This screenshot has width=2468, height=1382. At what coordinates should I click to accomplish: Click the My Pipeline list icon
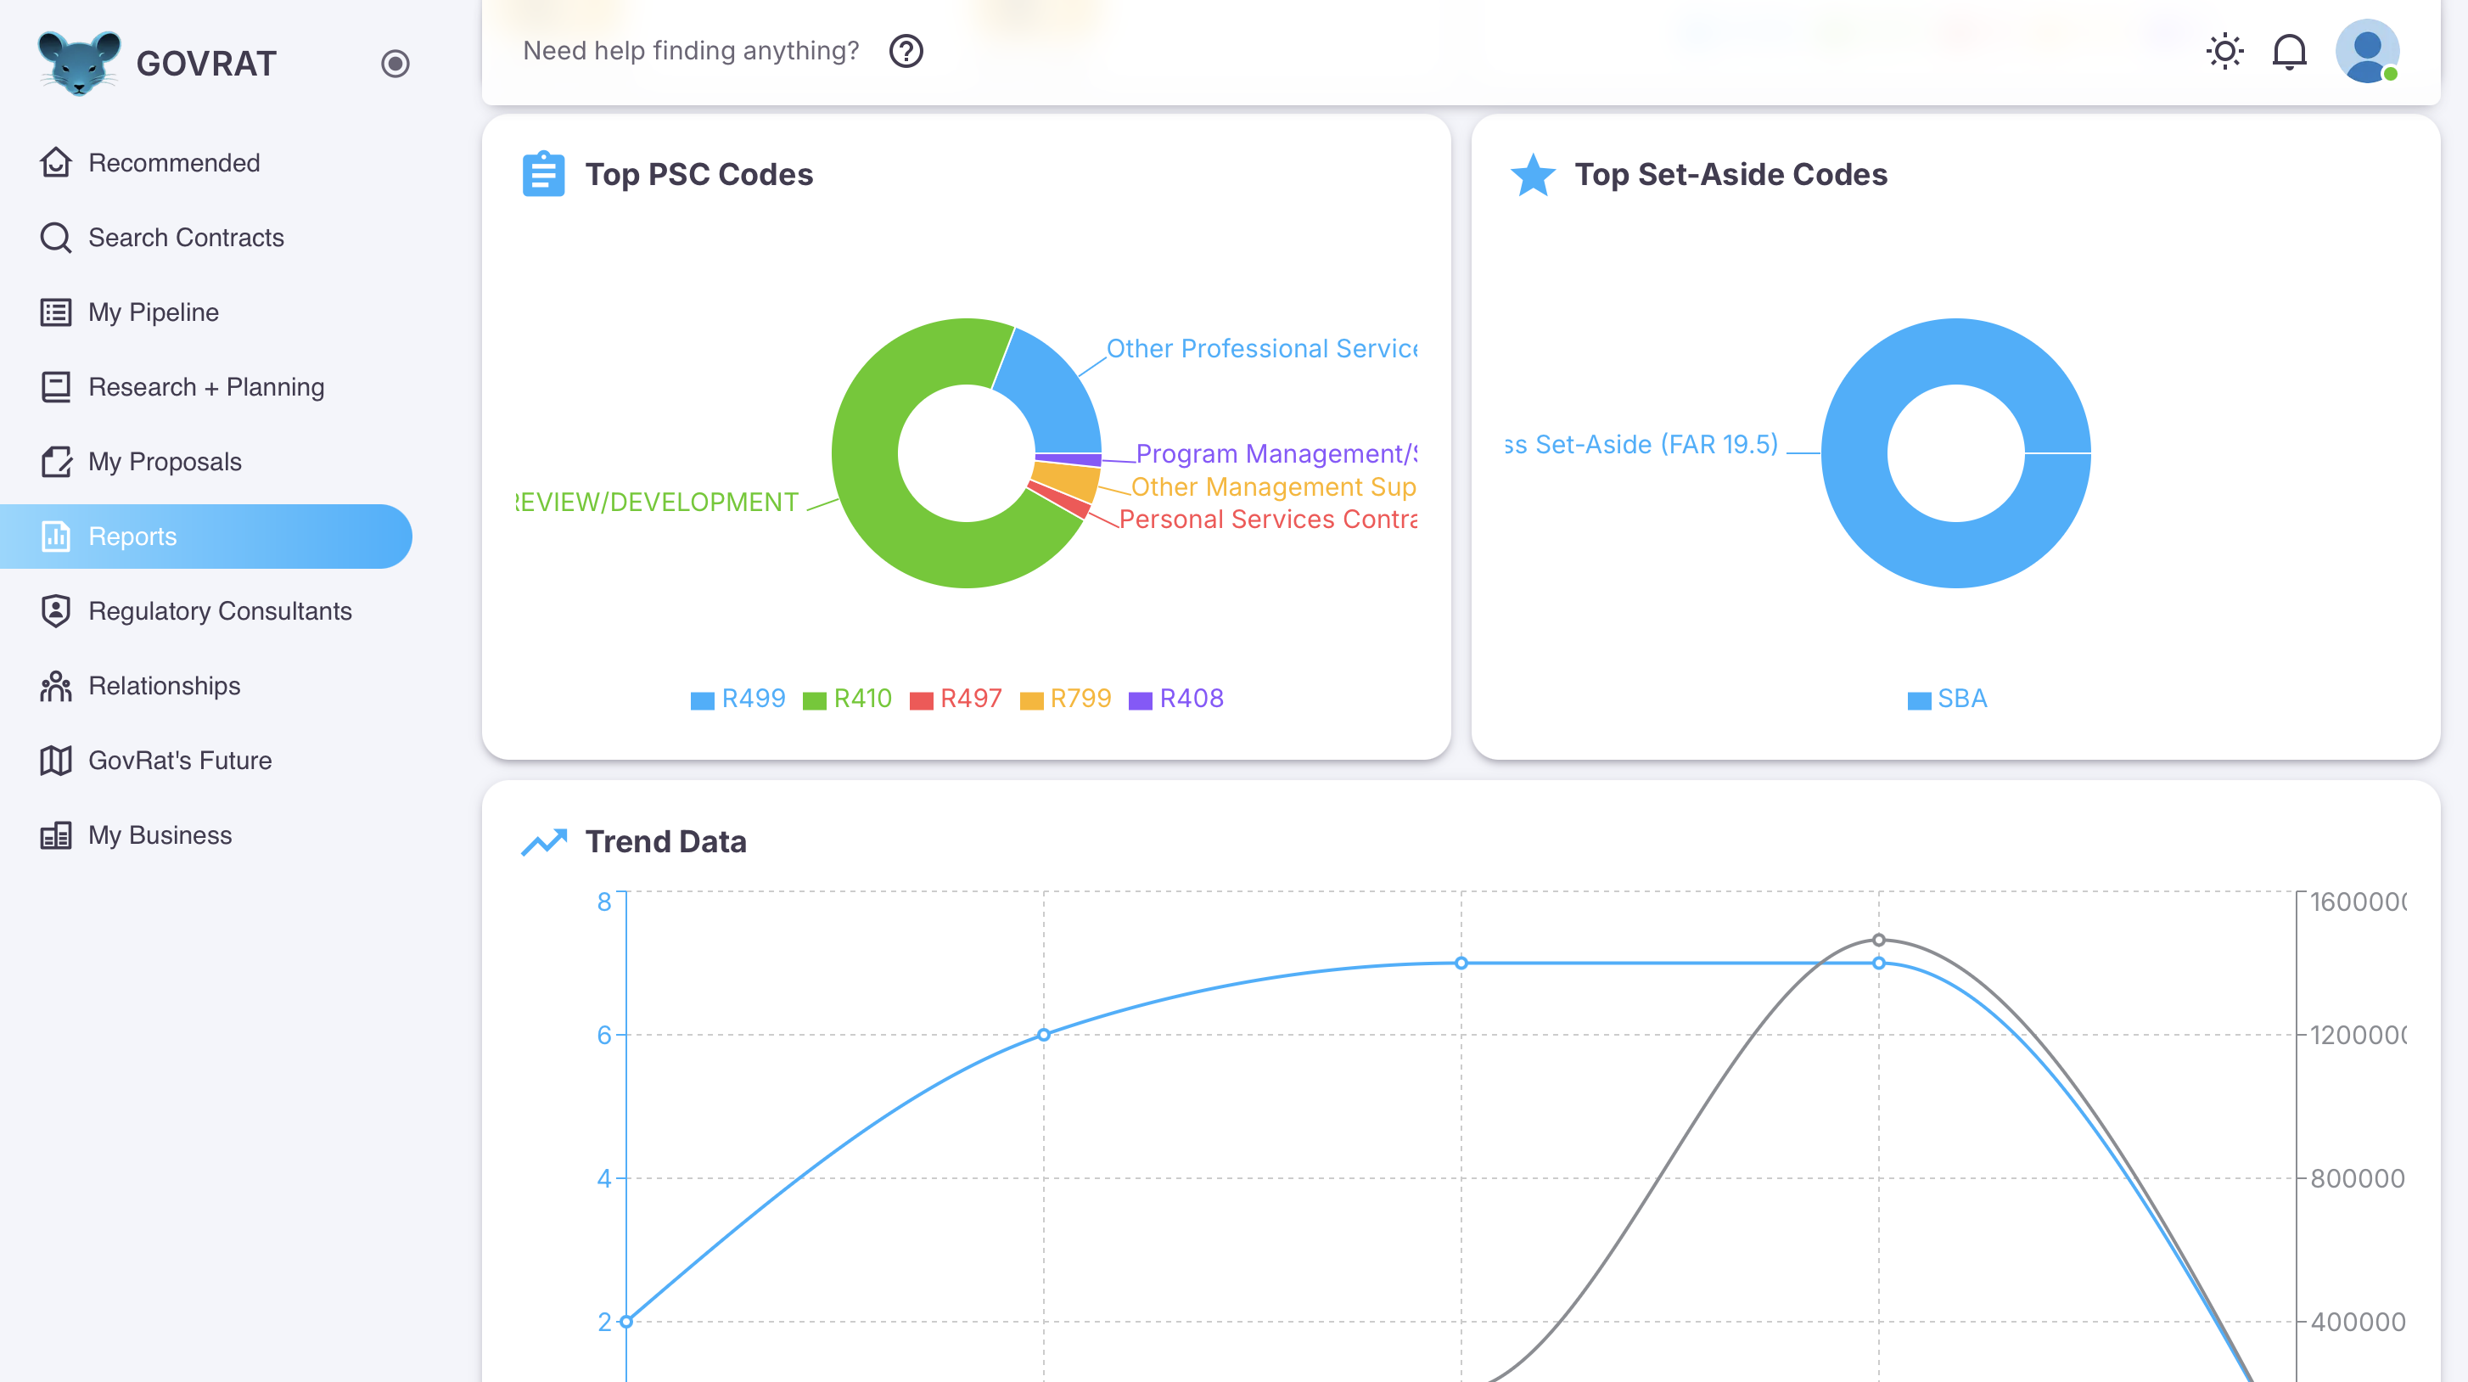[55, 312]
